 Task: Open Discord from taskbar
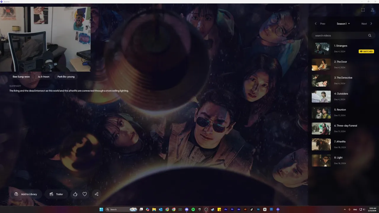coord(187,209)
